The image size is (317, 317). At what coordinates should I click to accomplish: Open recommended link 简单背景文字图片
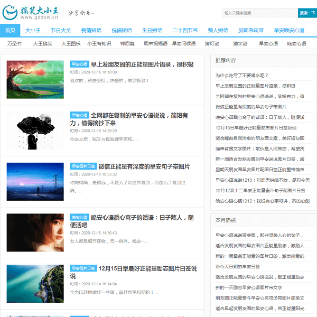[260, 149]
